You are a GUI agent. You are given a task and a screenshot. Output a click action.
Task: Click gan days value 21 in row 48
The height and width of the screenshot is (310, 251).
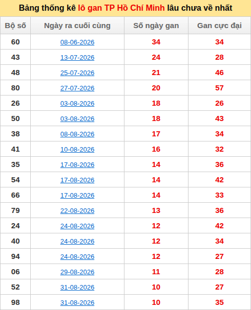156,73
